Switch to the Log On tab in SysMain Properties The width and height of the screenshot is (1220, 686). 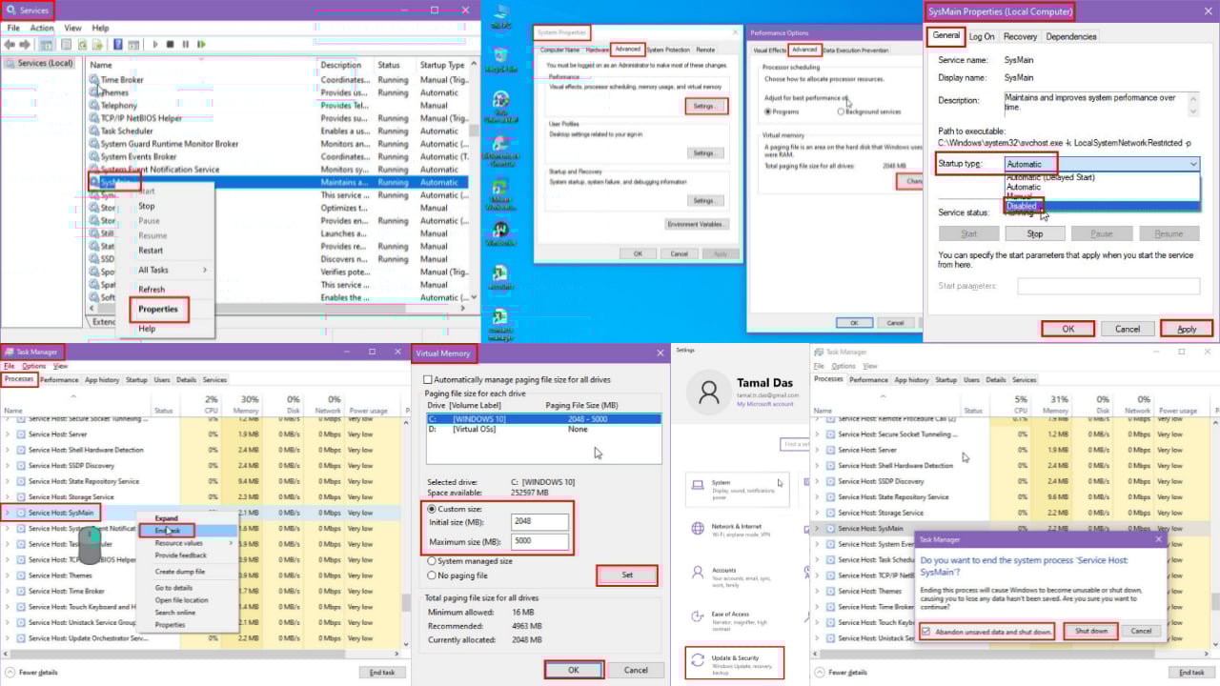[982, 36]
